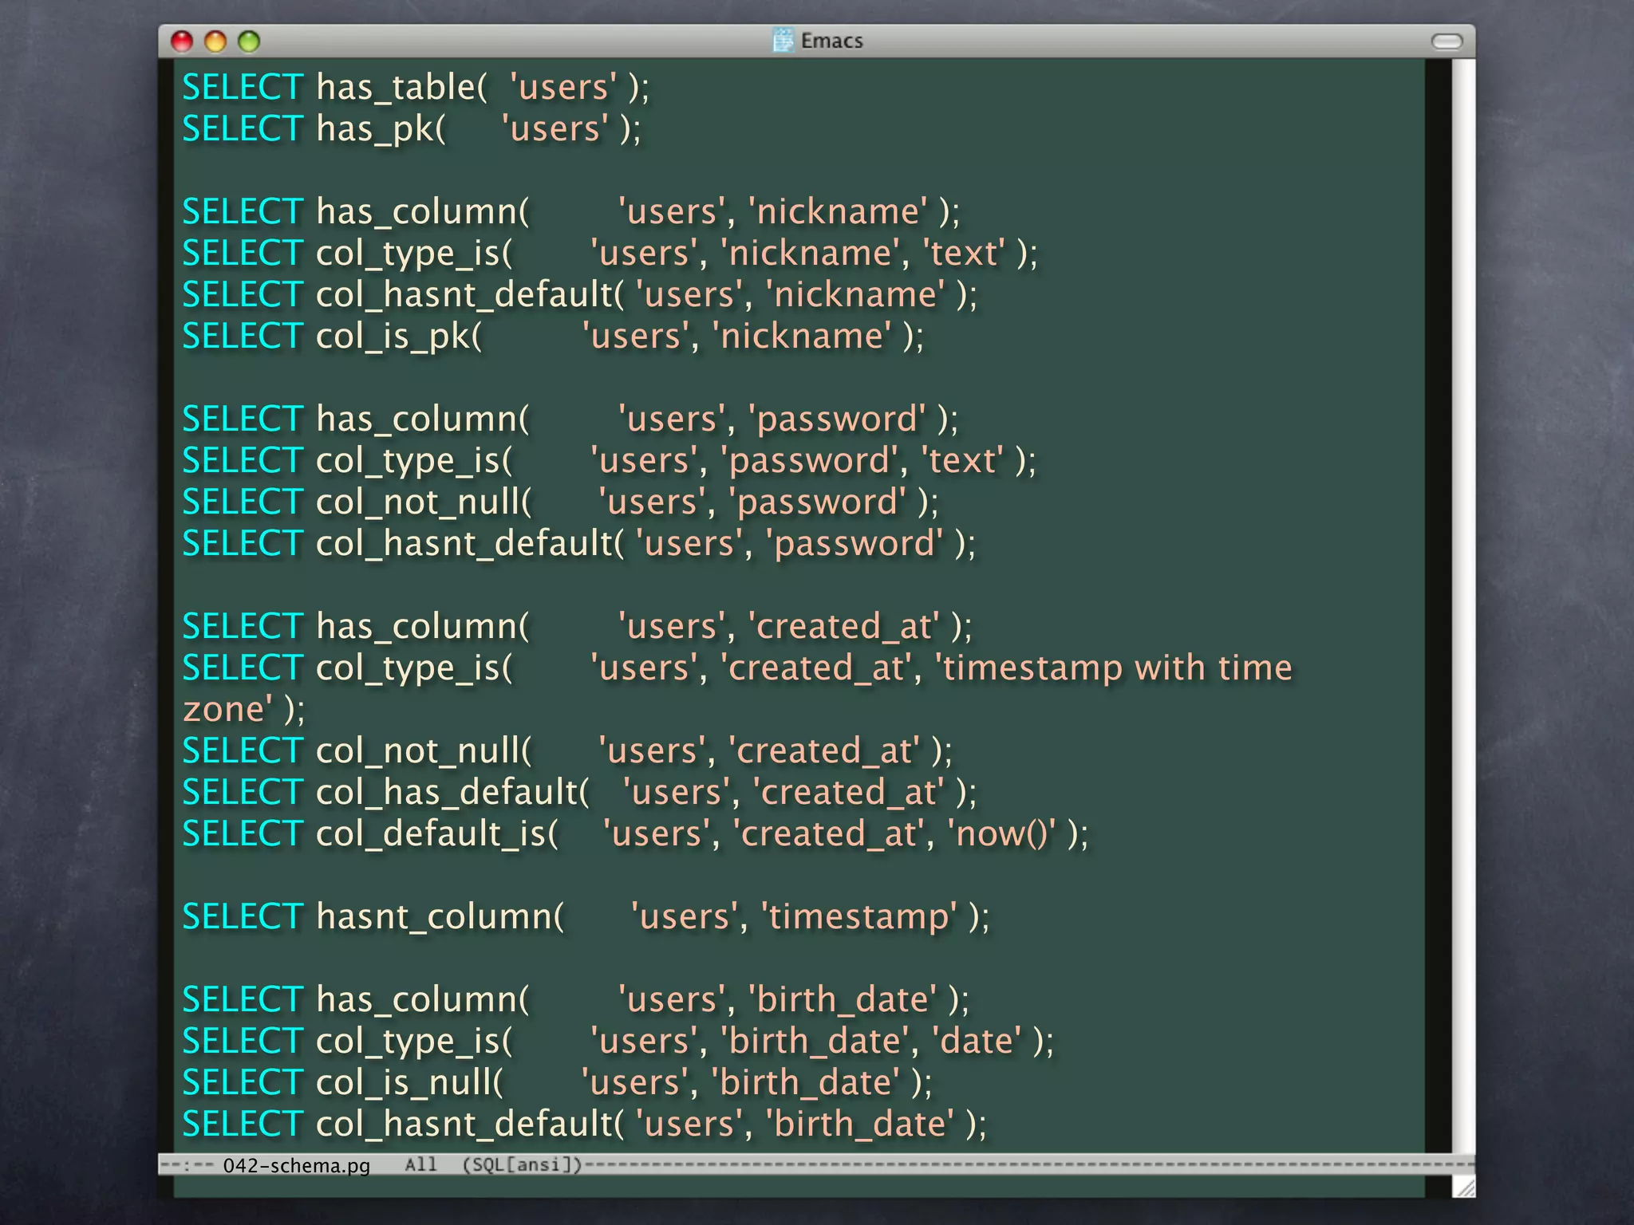Click col_hasnt_default( on the password line
Screen dimensions: 1634x1225
470,544
